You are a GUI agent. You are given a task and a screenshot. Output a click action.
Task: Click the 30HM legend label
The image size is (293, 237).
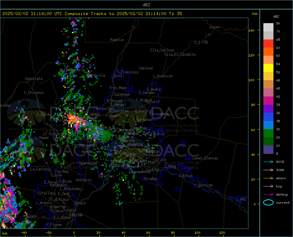pos(280,170)
